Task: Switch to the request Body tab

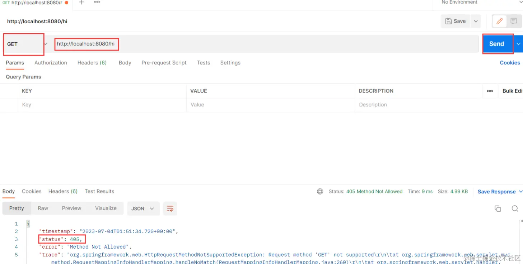Action: [125, 63]
